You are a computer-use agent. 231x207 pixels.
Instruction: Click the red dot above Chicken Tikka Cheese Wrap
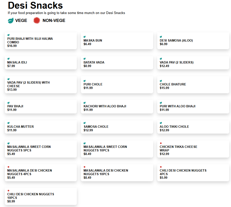pos(161,143)
